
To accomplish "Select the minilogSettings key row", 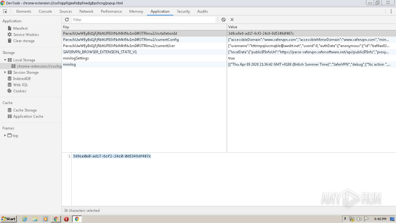I will pyautogui.click(x=144, y=58).
